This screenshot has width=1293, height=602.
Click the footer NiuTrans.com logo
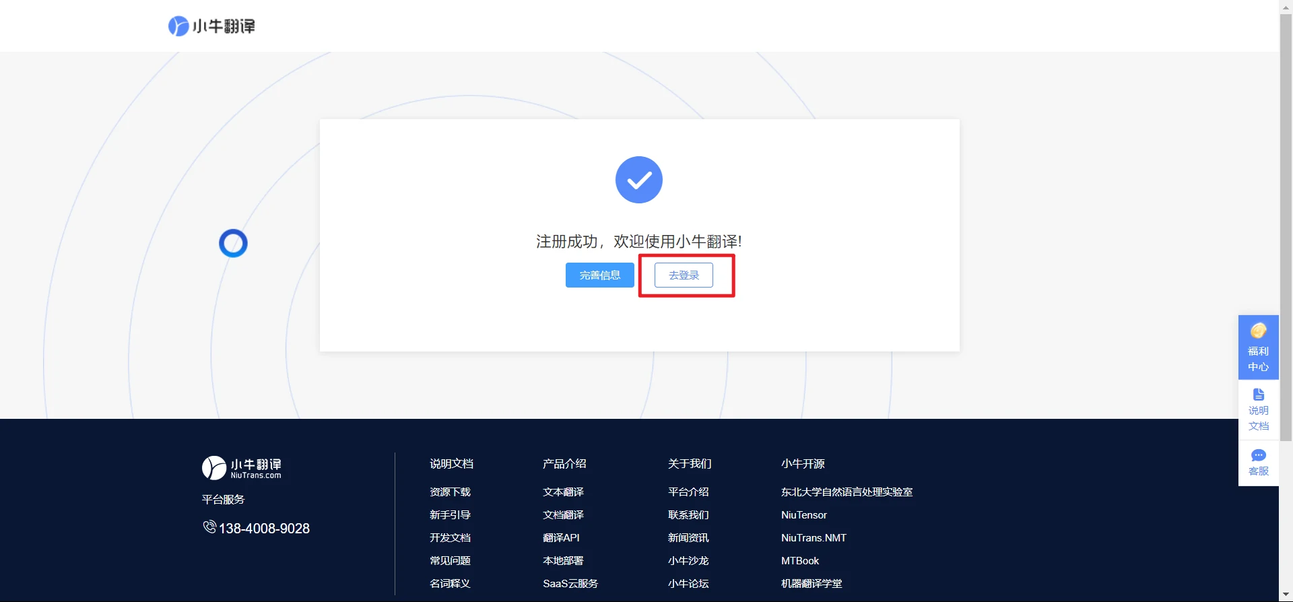pos(242,468)
